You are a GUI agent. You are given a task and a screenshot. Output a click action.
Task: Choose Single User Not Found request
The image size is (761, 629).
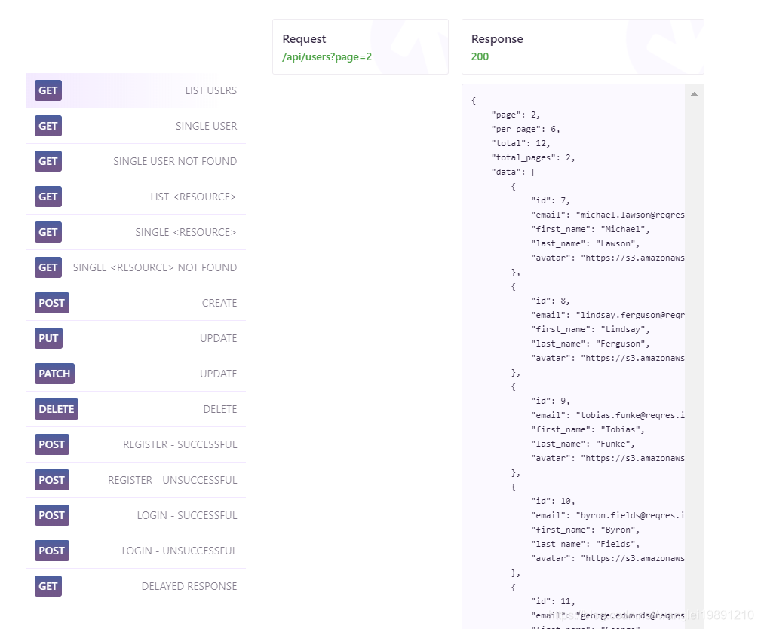(x=136, y=161)
